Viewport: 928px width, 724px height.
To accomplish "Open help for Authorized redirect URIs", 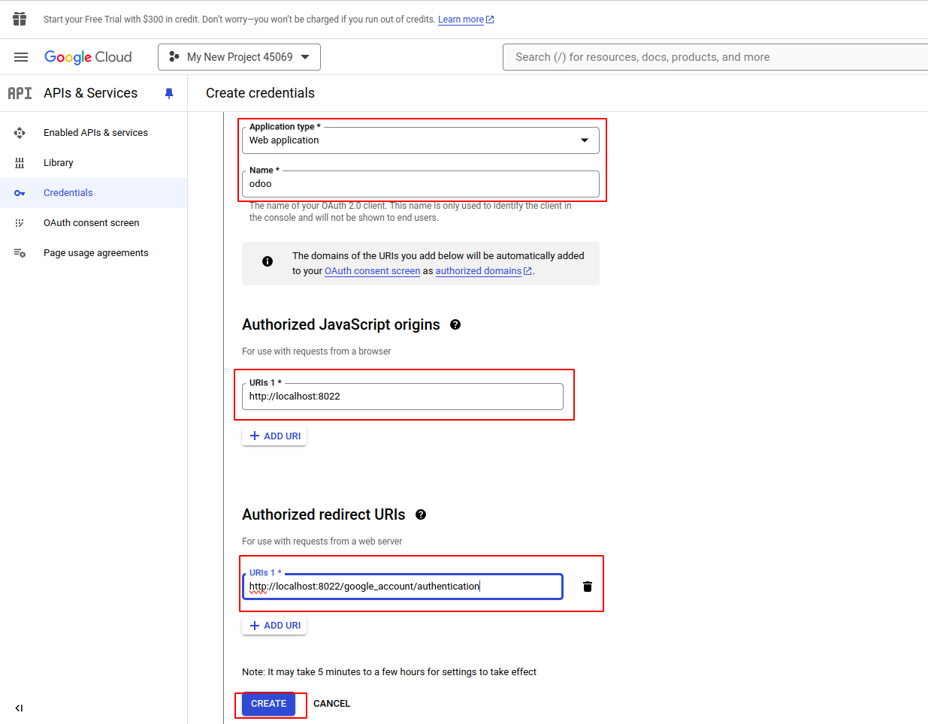I will tap(421, 514).
